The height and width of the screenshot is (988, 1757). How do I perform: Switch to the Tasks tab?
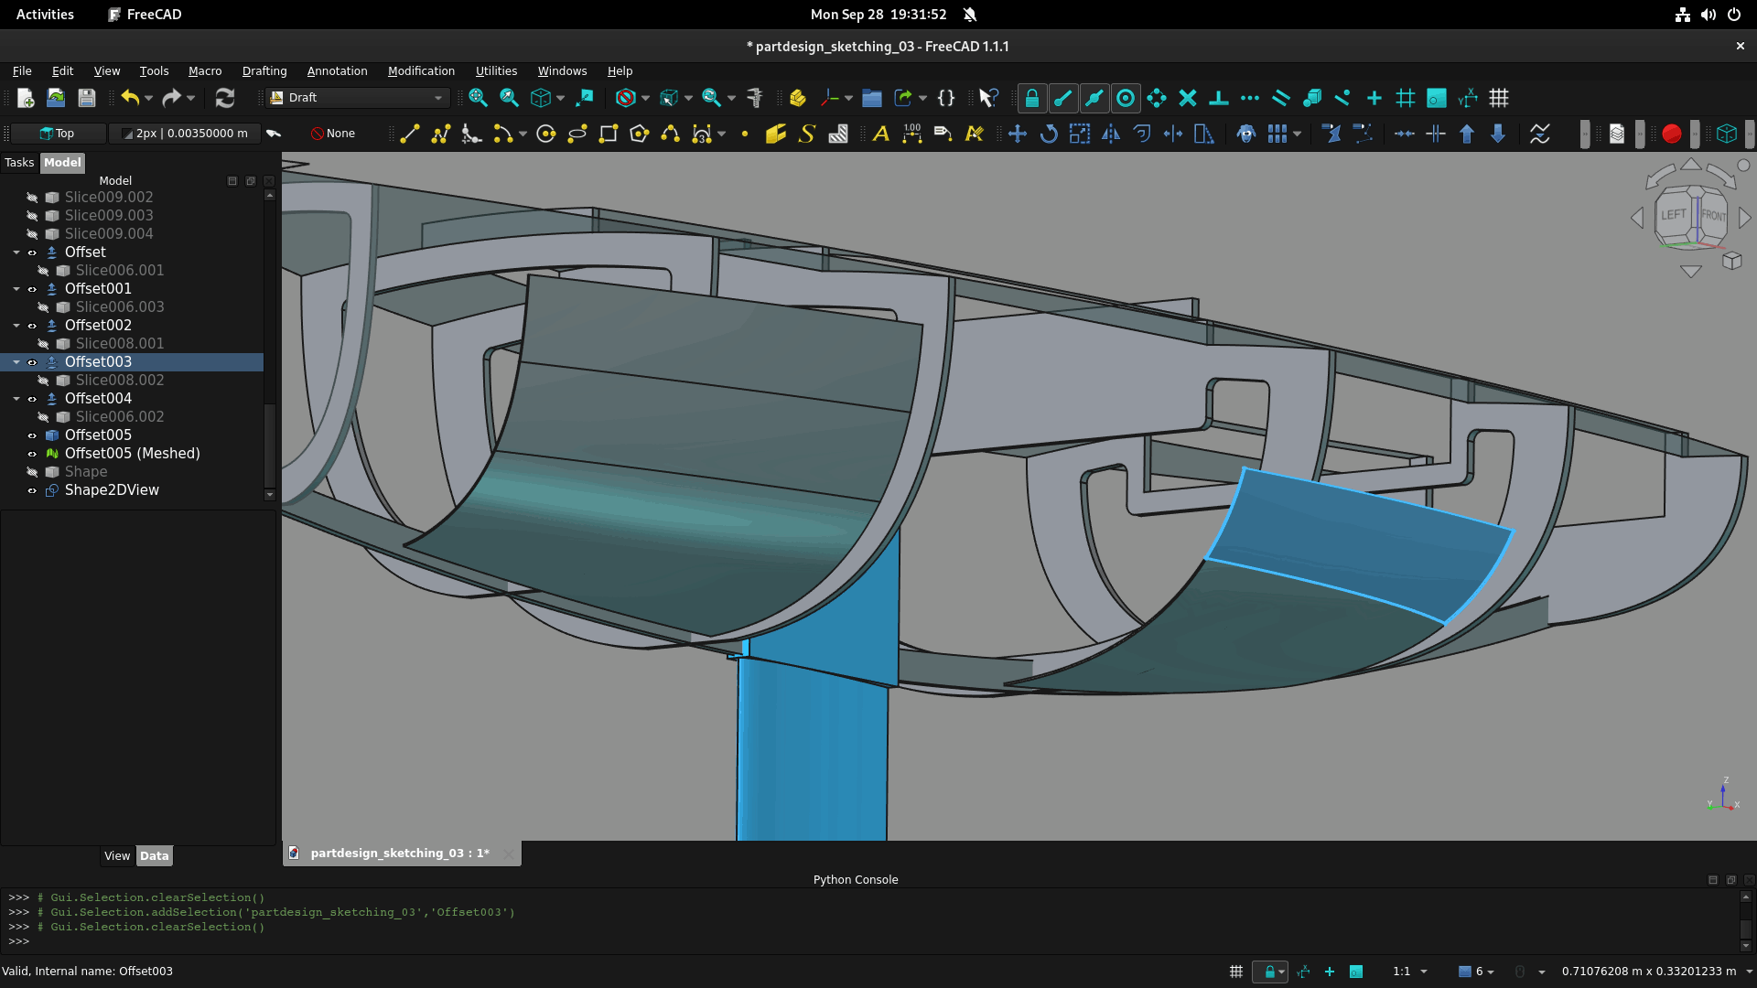tap(19, 163)
